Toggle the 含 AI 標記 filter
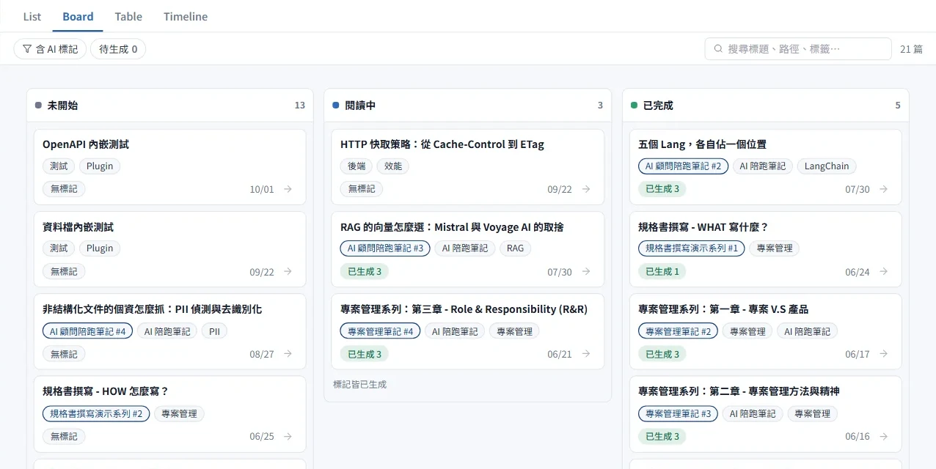The image size is (936, 469). pyautogui.click(x=50, y=49)
